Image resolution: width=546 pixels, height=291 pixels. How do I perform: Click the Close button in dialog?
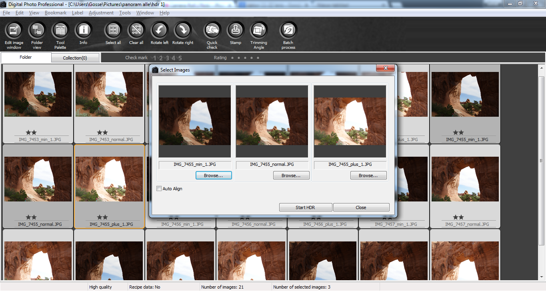[361, 207]
